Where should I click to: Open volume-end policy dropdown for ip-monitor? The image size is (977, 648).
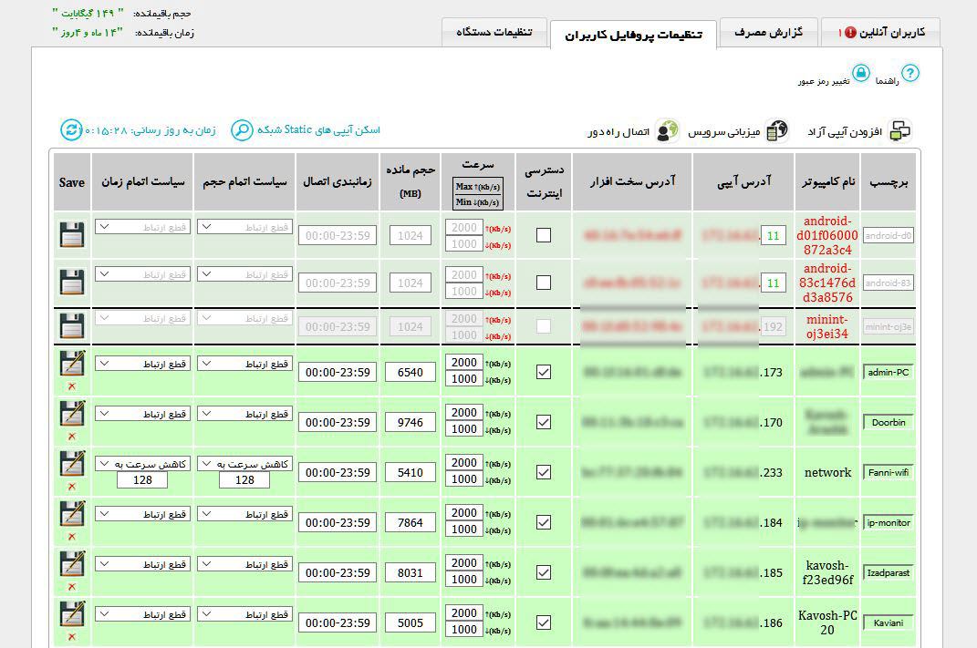[244, 514]
